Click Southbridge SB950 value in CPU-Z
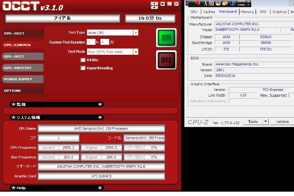Image resolution: width=294 pixels, height=196 pixels. (266, 43)
